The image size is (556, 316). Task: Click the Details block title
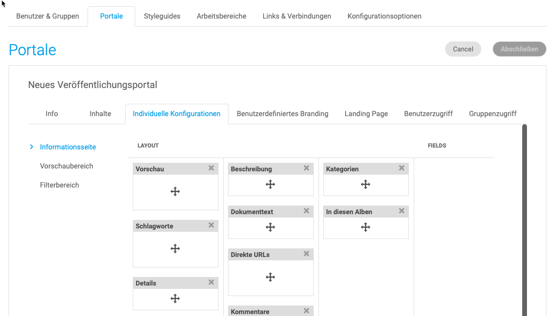pos(146,283)
